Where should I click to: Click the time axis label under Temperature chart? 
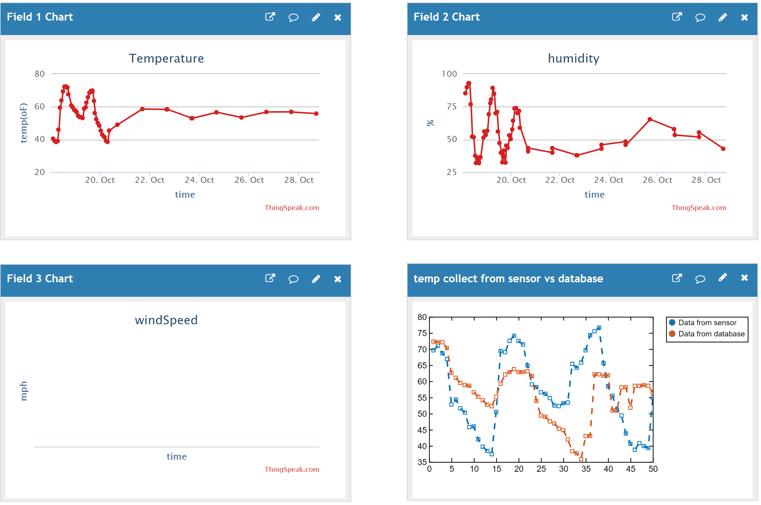pyautogui.click(x=185, y=195)
